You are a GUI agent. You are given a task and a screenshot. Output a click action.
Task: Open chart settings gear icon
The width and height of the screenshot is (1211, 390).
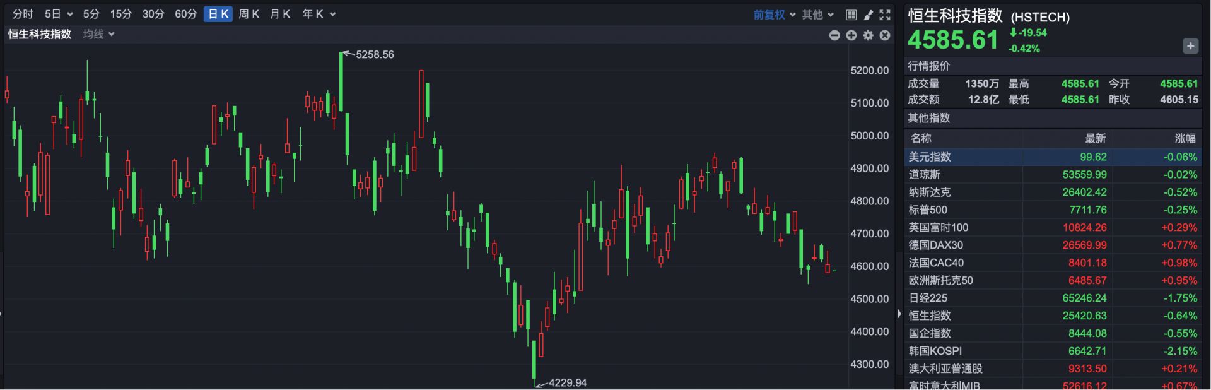tap(869, 35)
